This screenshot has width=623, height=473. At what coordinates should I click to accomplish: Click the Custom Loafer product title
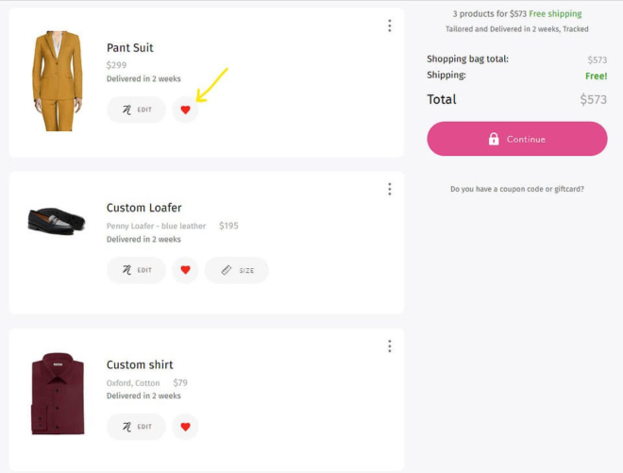pos(144,208)
